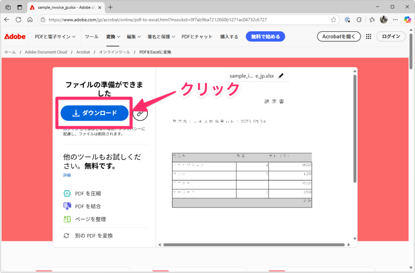
Task: Click the Adobe logo
Action: click(15, 37)
